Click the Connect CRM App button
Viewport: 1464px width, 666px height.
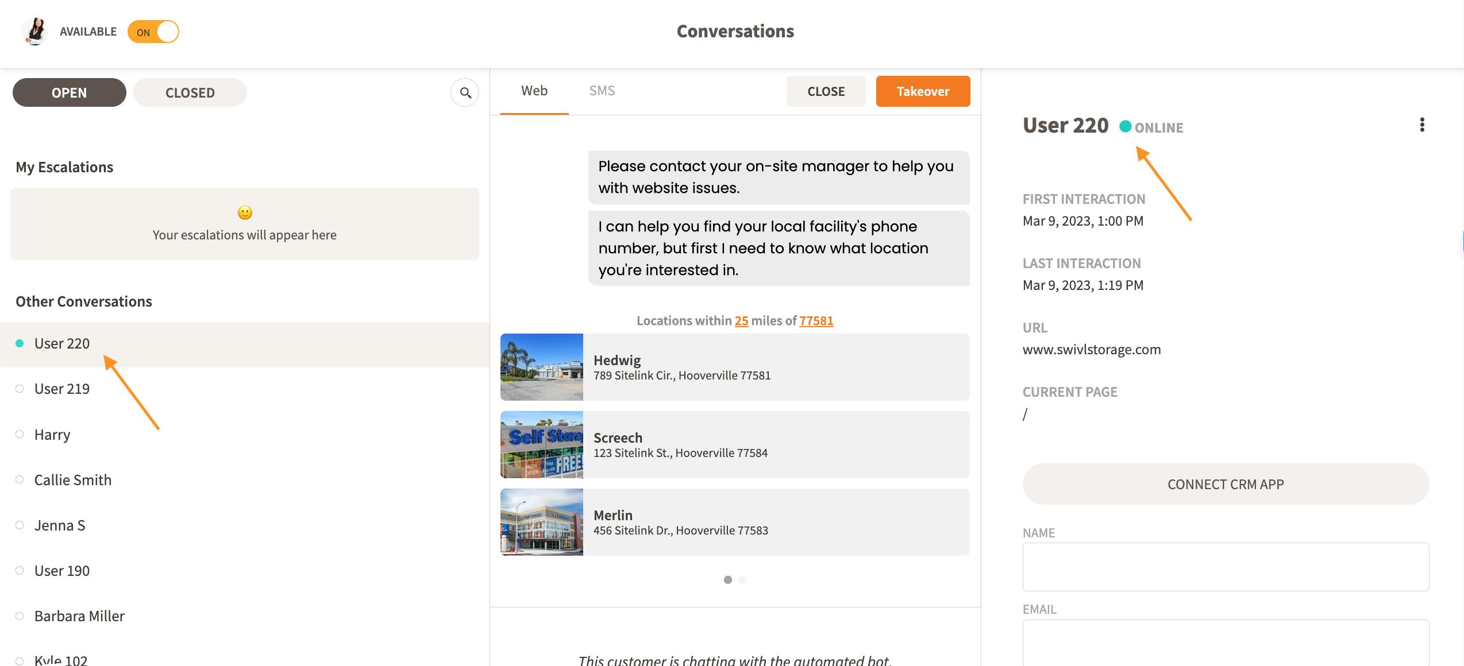(x=1225, y=484)
